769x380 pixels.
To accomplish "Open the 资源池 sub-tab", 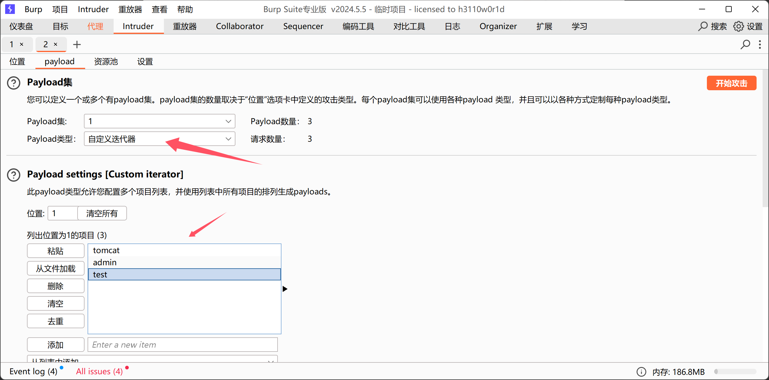I will pyautogui.click(x=106, y=61).
